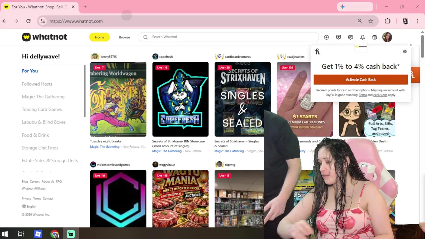View site information icon left of the URL

tap(42, 21)
